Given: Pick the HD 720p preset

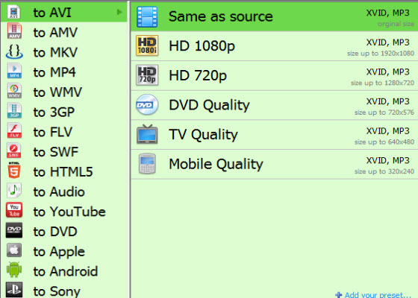Looking at the screenshot, I should pos(275,75).
